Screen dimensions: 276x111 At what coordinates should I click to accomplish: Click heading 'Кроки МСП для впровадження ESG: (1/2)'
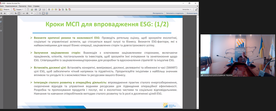107,24
